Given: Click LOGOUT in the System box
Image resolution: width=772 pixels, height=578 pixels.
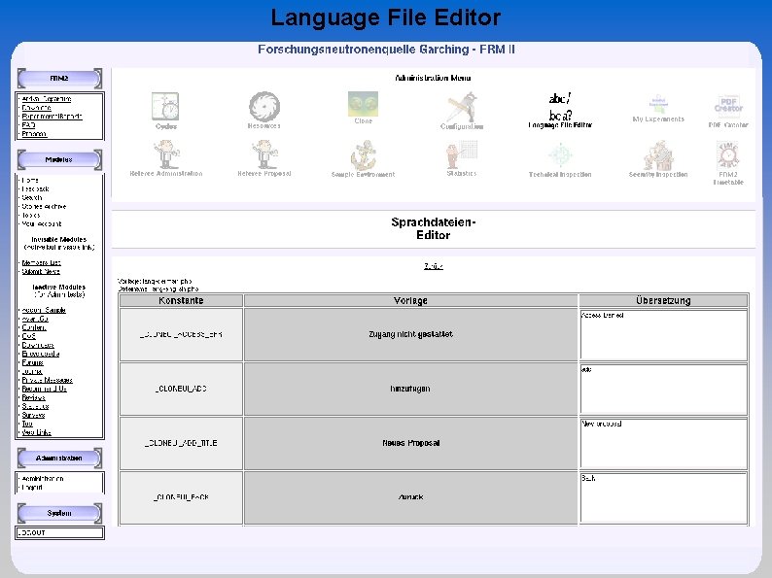Looking at the screenshot, I should (x=31, y=532).
